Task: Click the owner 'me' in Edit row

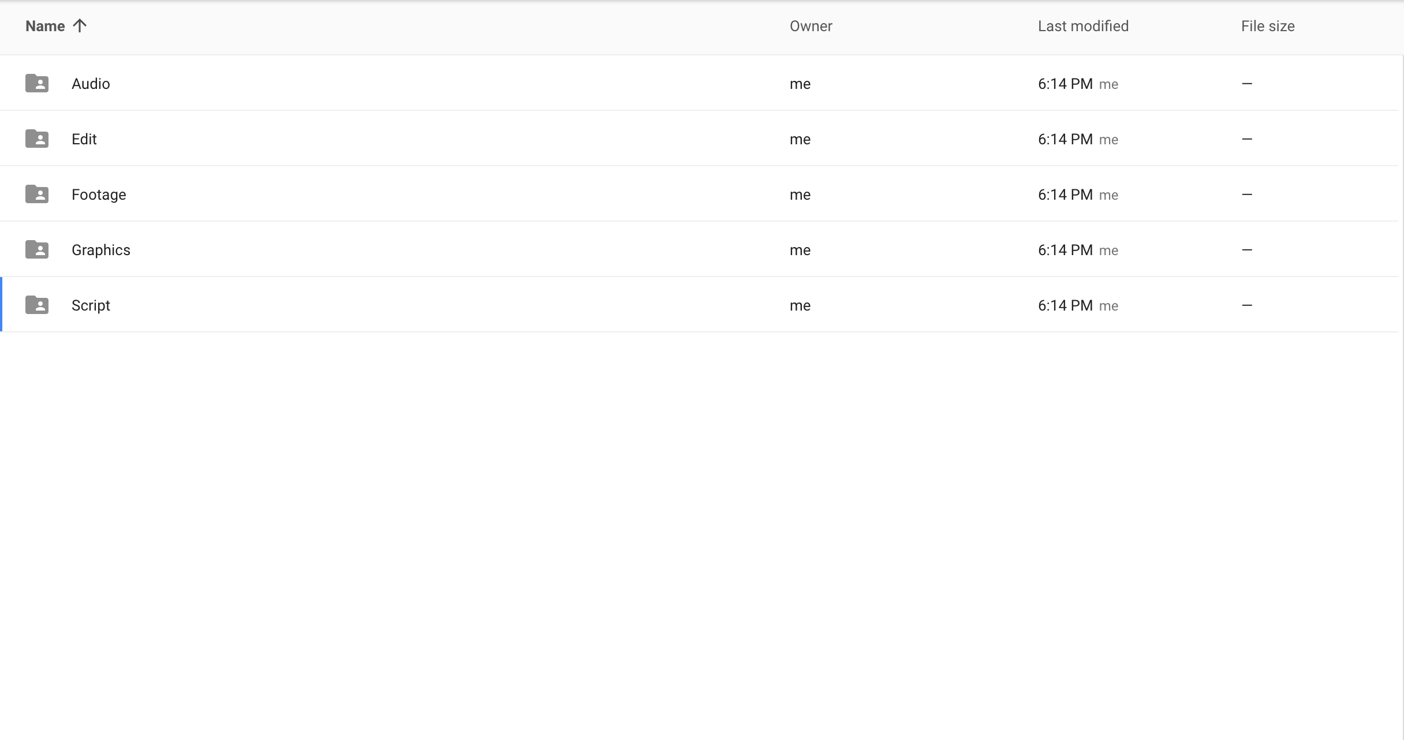Action: click(800, 140)
